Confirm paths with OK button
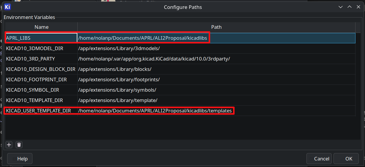 pos(346,159)
